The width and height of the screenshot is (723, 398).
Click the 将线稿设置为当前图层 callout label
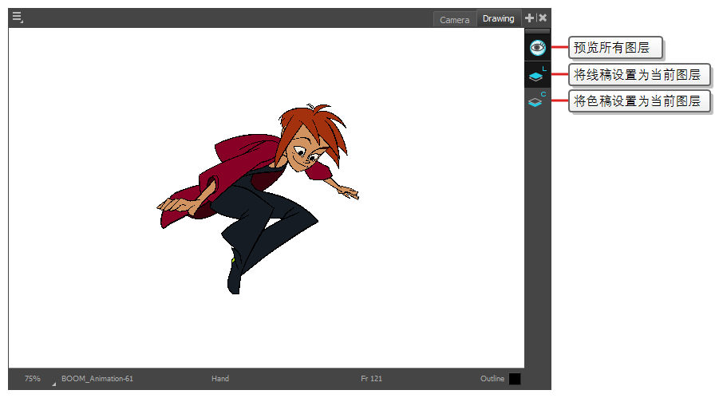(x=638, y=75)
